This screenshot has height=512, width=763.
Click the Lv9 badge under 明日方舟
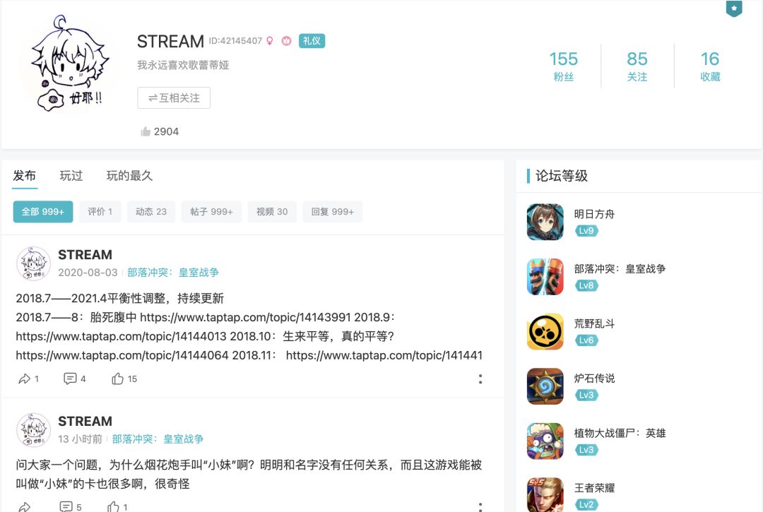click(x=586, y=230)
